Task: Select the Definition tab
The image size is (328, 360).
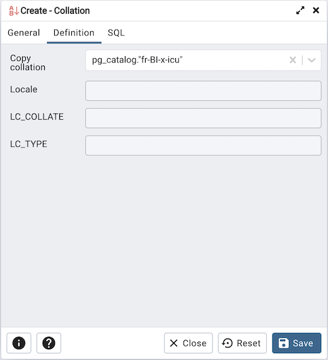Action: (74, 33)
